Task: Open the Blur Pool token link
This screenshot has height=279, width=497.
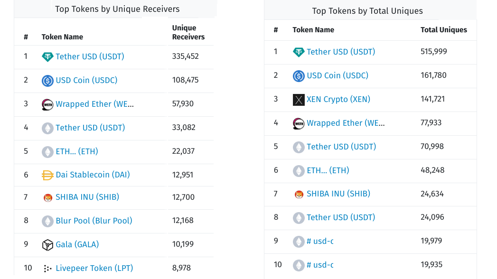Action: (x=94, y=221)
